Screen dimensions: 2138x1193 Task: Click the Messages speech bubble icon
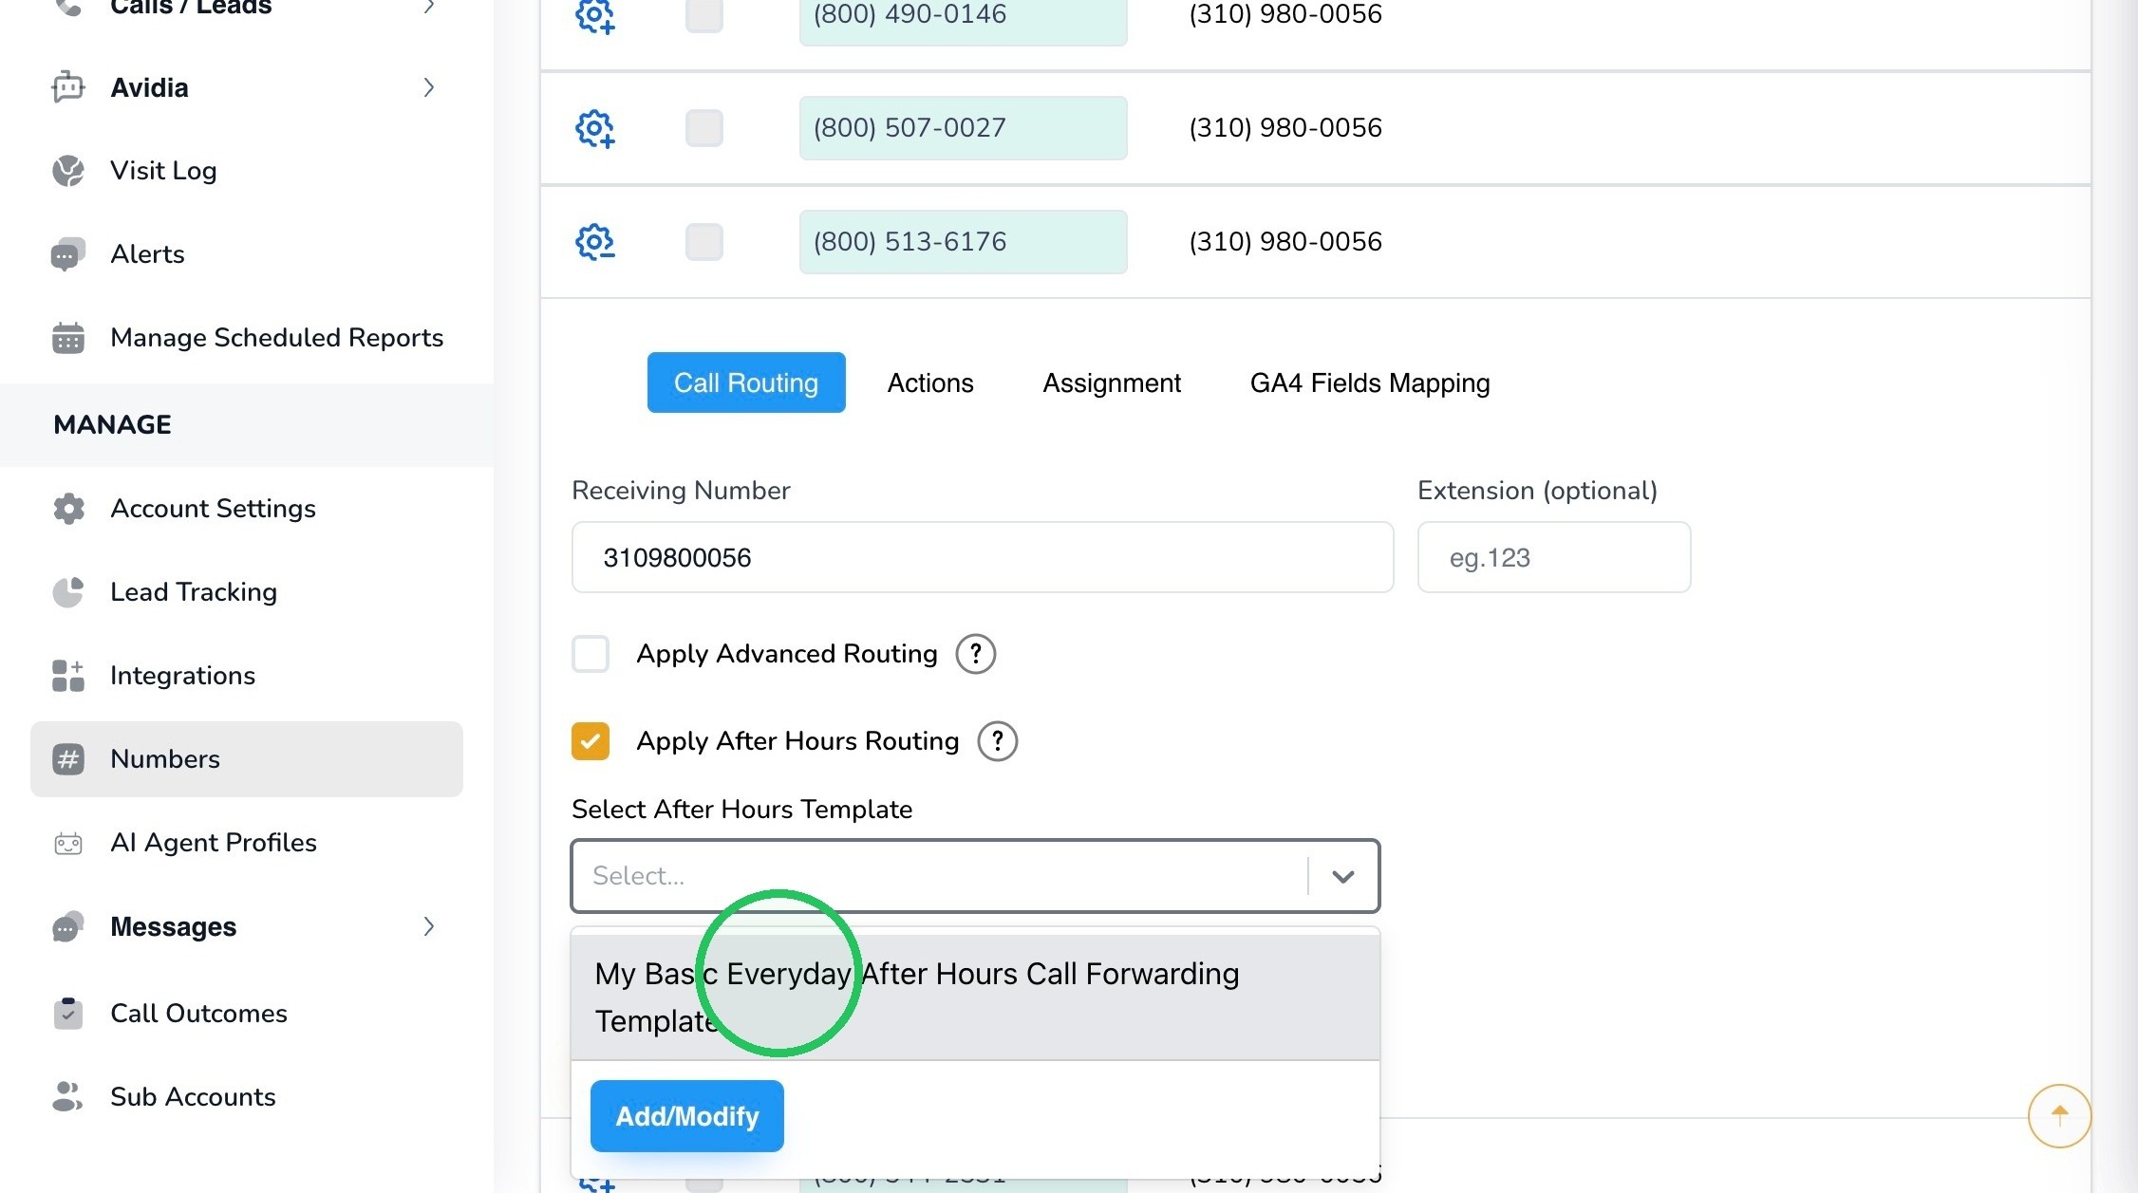point(68,926)
